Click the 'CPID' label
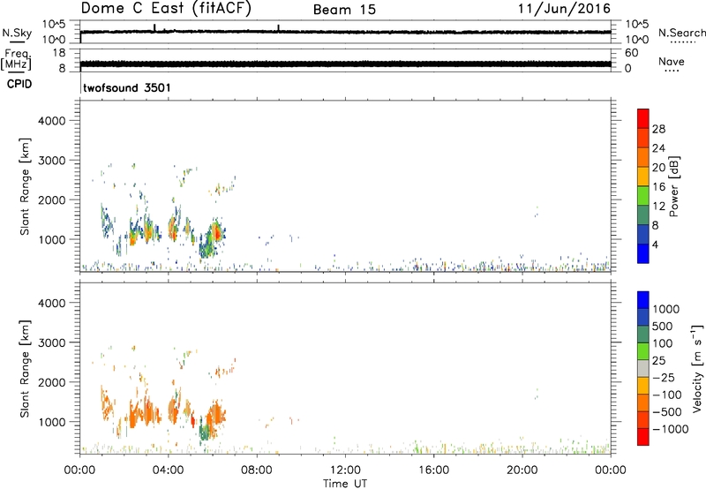This screenshot has width=706, height=489. click(x=19, y=84)
